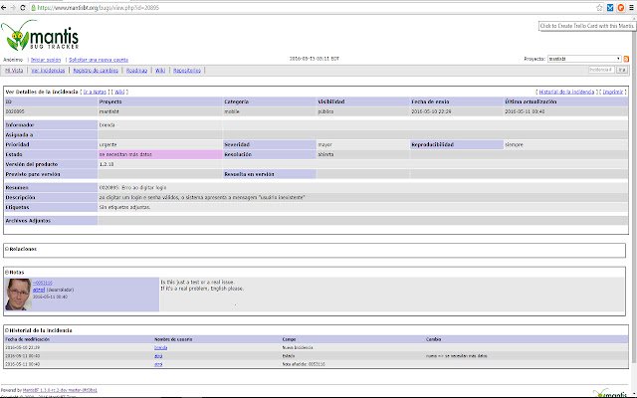Reload the page with the refresh icon
637x398 pixels.
(x=22, y=7)
